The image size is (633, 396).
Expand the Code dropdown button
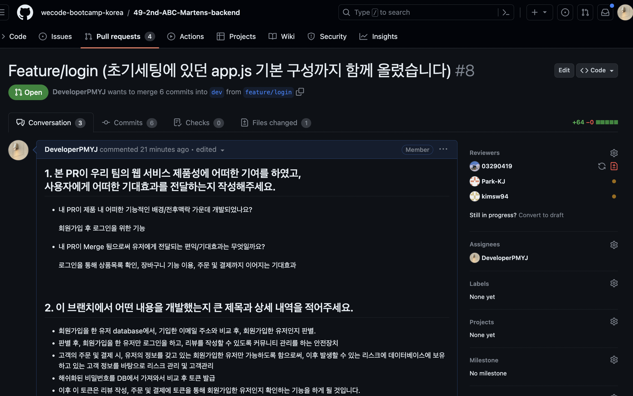[597, 70]
